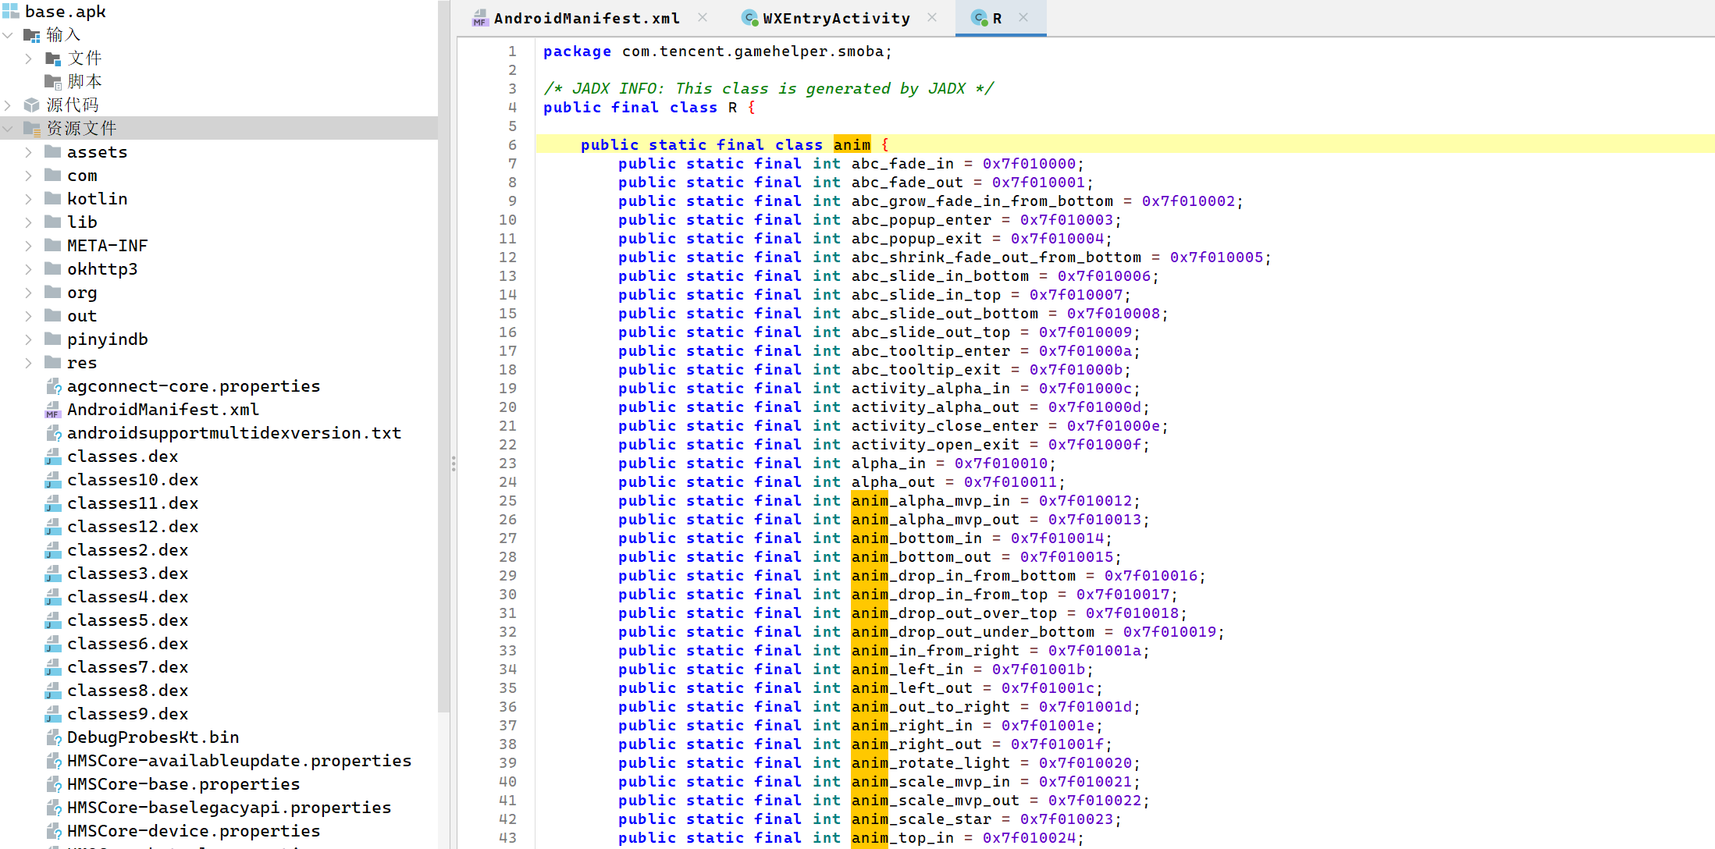The width and height of the screenshot is (1715, 849).
Task: Click the assets folder icon
Action: pyautogui.click(x=53, y=152)
